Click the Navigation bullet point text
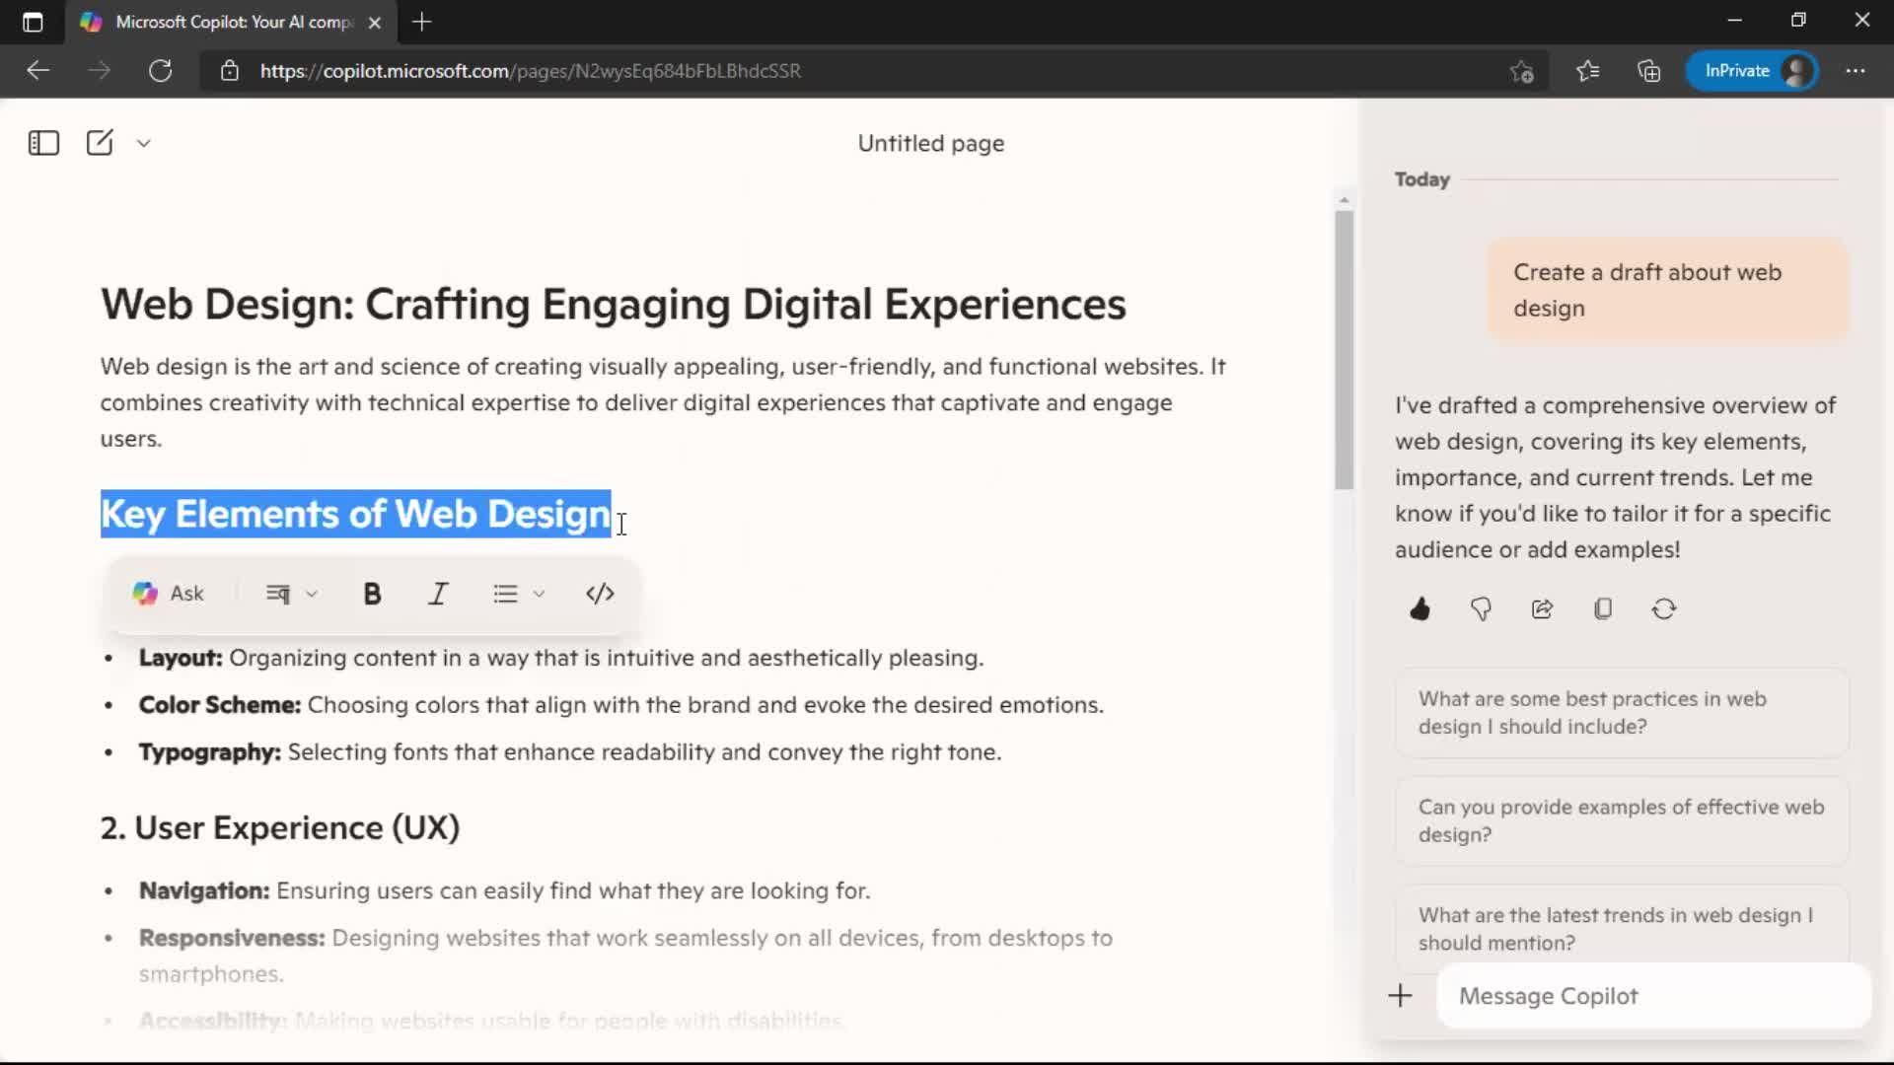 pos(504,890)
